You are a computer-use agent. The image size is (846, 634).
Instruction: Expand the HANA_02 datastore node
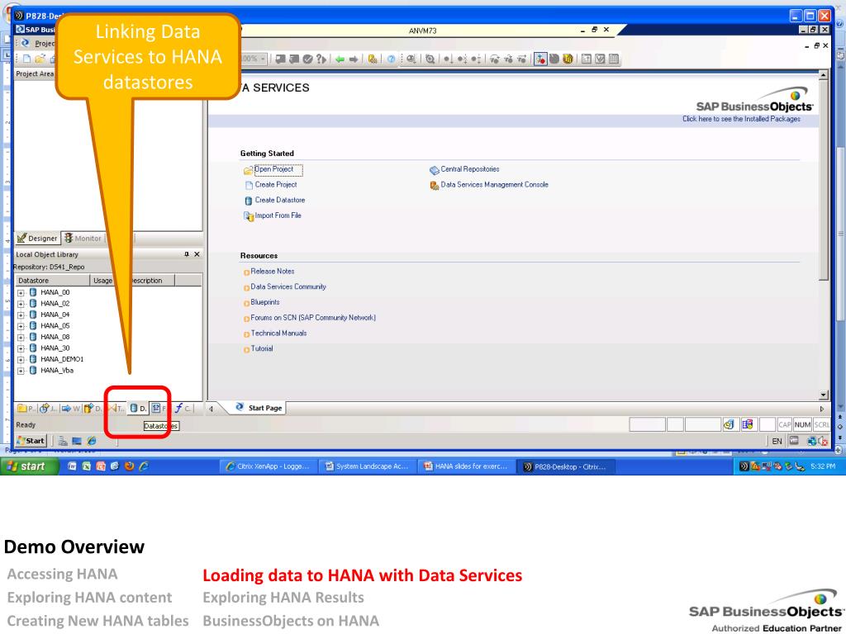pyautogui.click(x=21, y=304)
